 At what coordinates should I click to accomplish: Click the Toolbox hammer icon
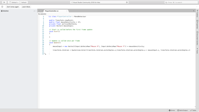coord(197,11)
